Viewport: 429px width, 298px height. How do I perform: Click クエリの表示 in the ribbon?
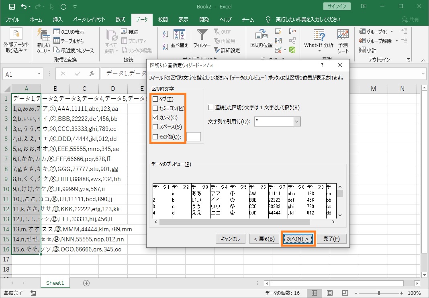tap(69, 32)
